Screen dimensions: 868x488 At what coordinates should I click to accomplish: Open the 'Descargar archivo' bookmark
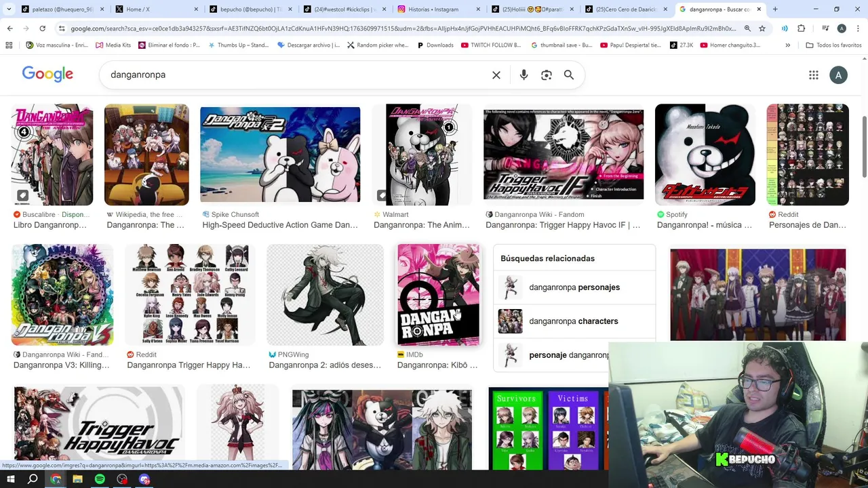pyautogui.click(x=309, y=45)
